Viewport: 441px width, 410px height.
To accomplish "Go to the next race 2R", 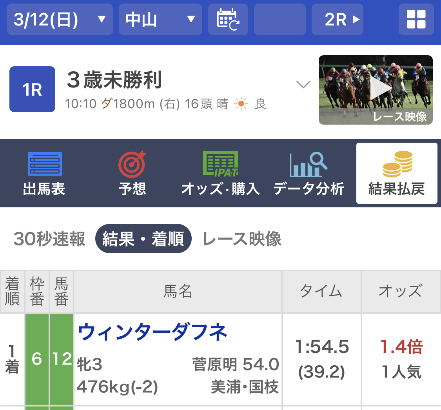I will click(x=337, y=20).
